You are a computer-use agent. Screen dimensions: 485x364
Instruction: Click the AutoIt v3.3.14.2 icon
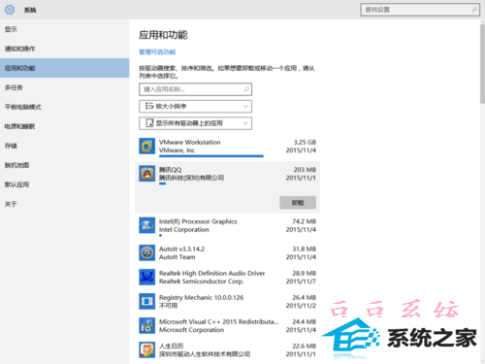(146, 252)
